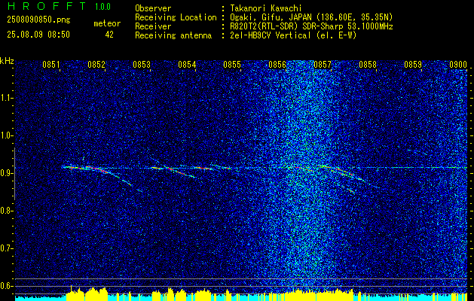Click the 0900 time marker

click(x=458, y=65)
